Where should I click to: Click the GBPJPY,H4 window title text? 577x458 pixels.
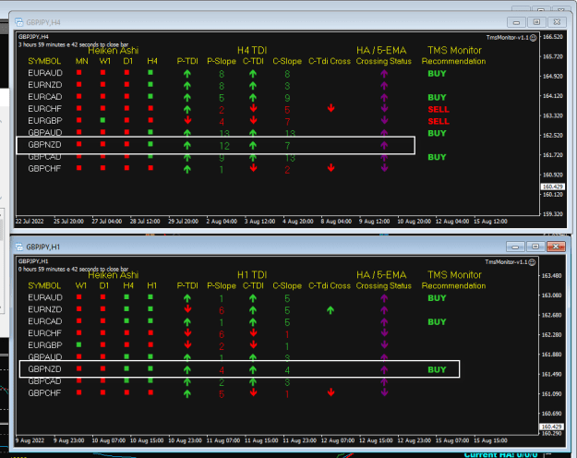point(43,22)
